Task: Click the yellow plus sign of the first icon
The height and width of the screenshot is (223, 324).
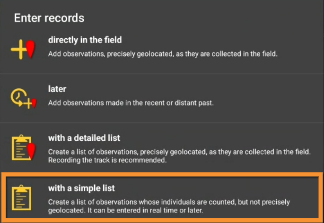Action: click(x=19, y=50)
